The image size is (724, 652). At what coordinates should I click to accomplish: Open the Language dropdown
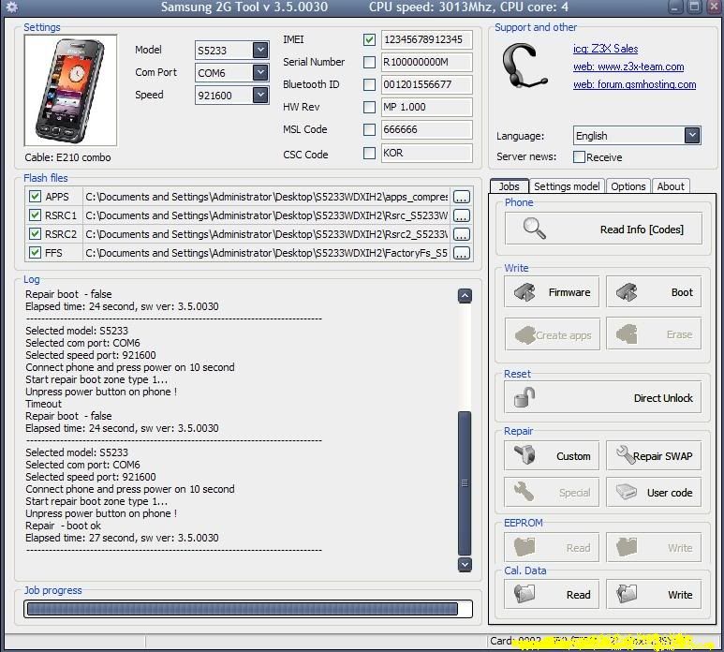[691, 135]
